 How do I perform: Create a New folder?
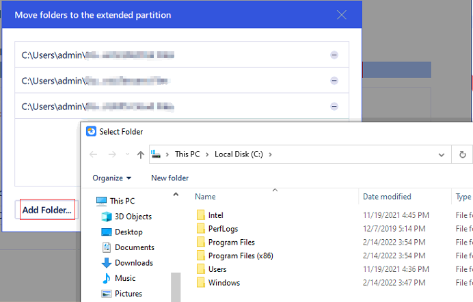click(170, 178)
